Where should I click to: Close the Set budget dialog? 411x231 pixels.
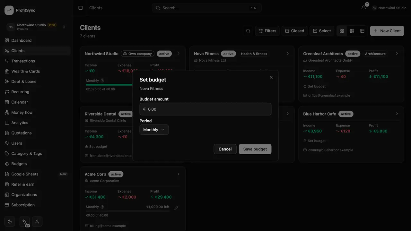point(271,77)
